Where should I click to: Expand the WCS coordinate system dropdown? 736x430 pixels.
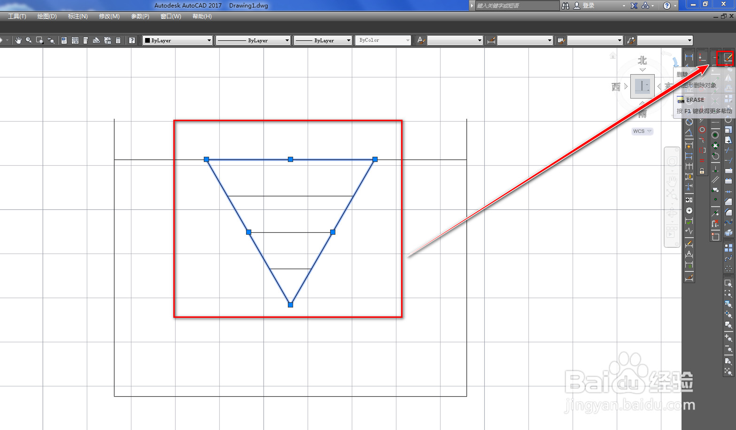pos(642,131)
